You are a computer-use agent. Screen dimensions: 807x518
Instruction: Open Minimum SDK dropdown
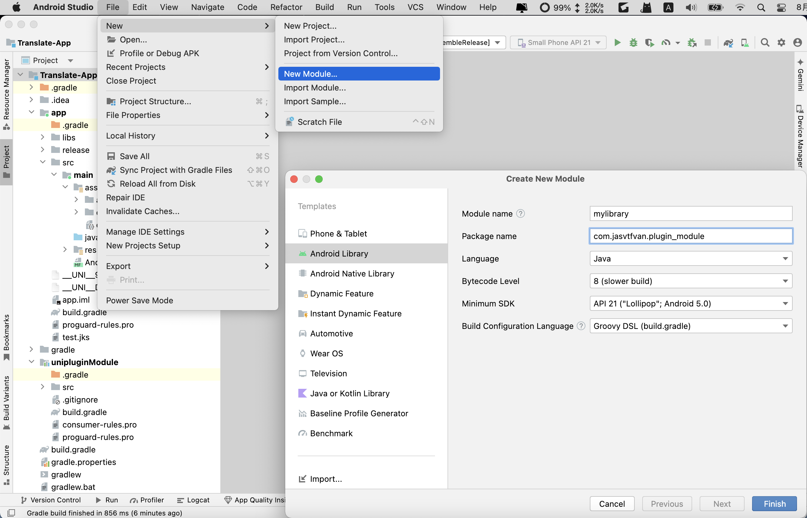coord(691,304)
